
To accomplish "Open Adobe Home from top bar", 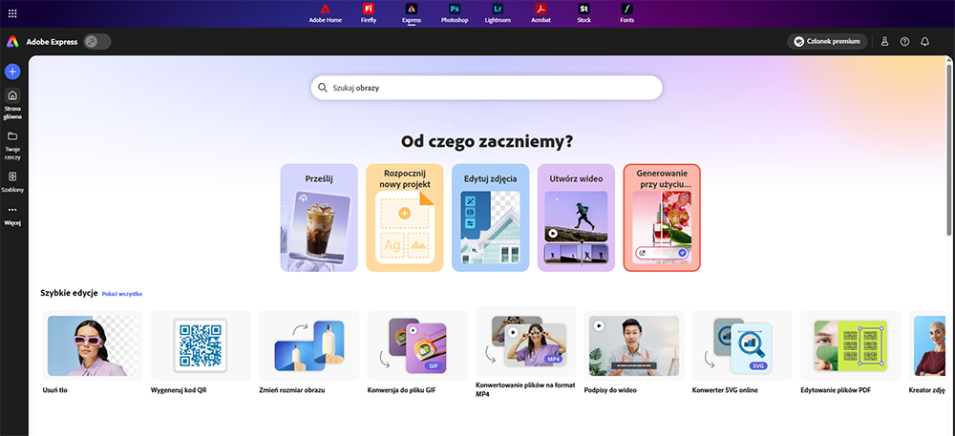I will (326, 13).
